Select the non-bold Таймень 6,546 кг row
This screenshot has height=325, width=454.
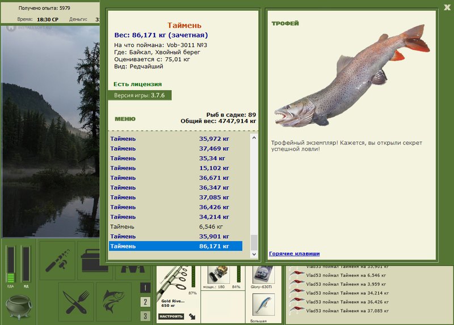175,227
